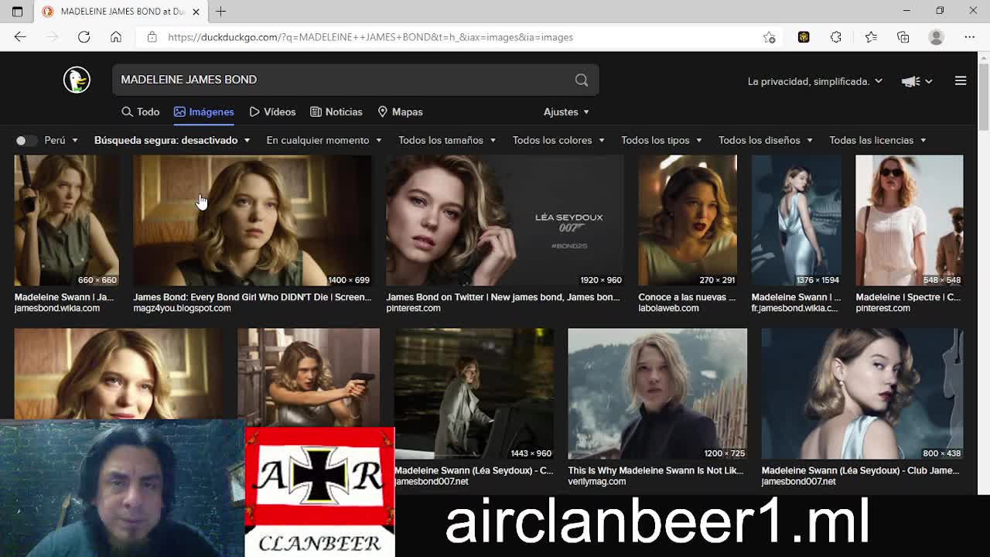
Task: Click the browser address bar URL
Action: [370, 37]
